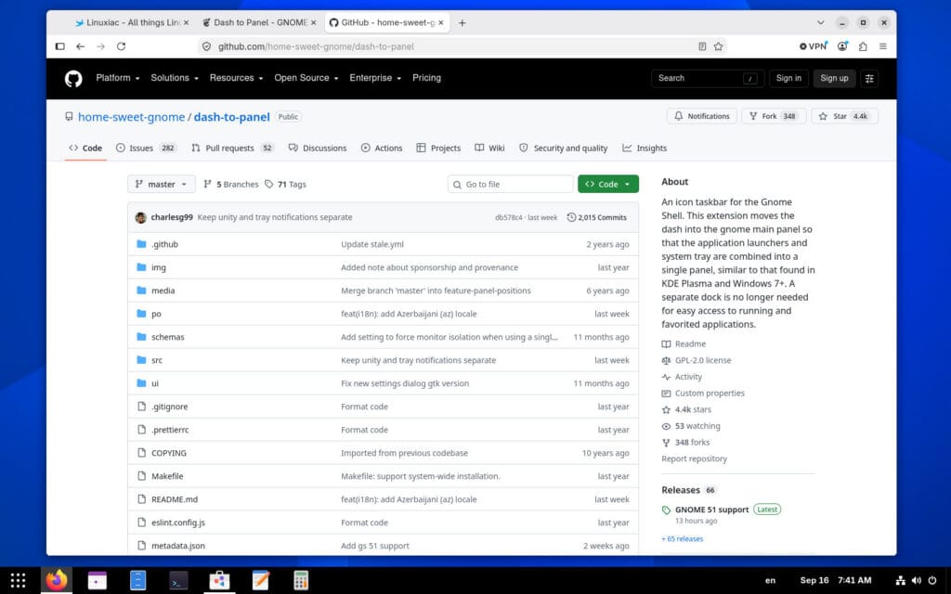
Task: Open the Actions tab
Action: click(x=382, y=148)
